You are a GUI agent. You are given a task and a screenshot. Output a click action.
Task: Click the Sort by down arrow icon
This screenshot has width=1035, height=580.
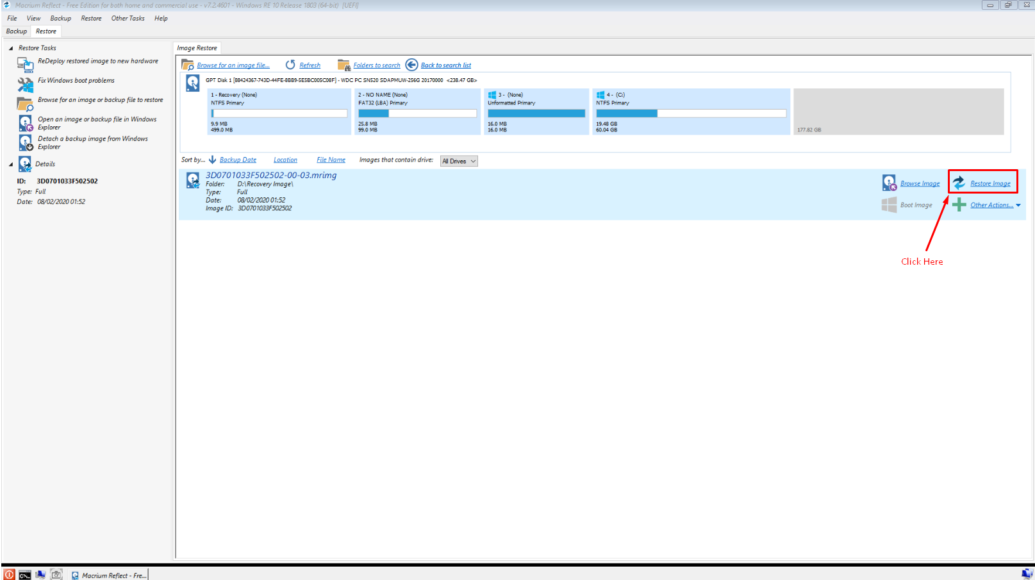pyautogui.click(x=212, y=160)
